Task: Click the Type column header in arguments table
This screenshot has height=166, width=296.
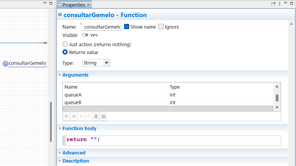Action: pos(220,87)
